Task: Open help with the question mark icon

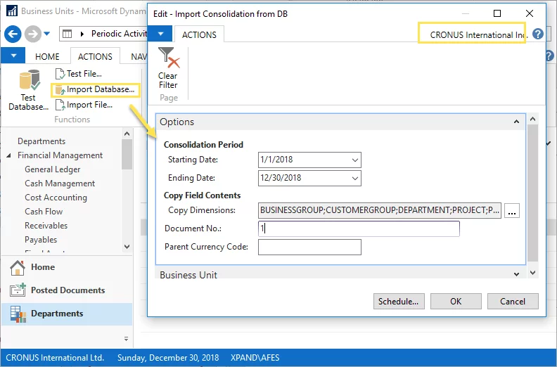Action: tap(538, 34)
